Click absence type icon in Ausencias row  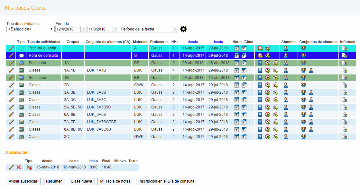point(29,167)
